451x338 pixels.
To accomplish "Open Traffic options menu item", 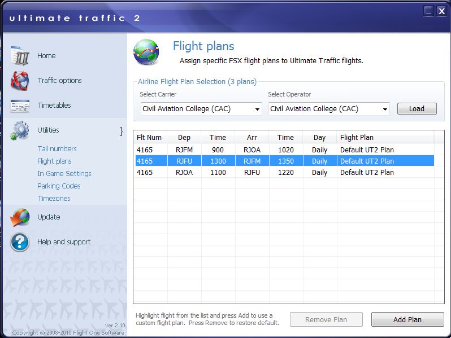I will [59, 81].
